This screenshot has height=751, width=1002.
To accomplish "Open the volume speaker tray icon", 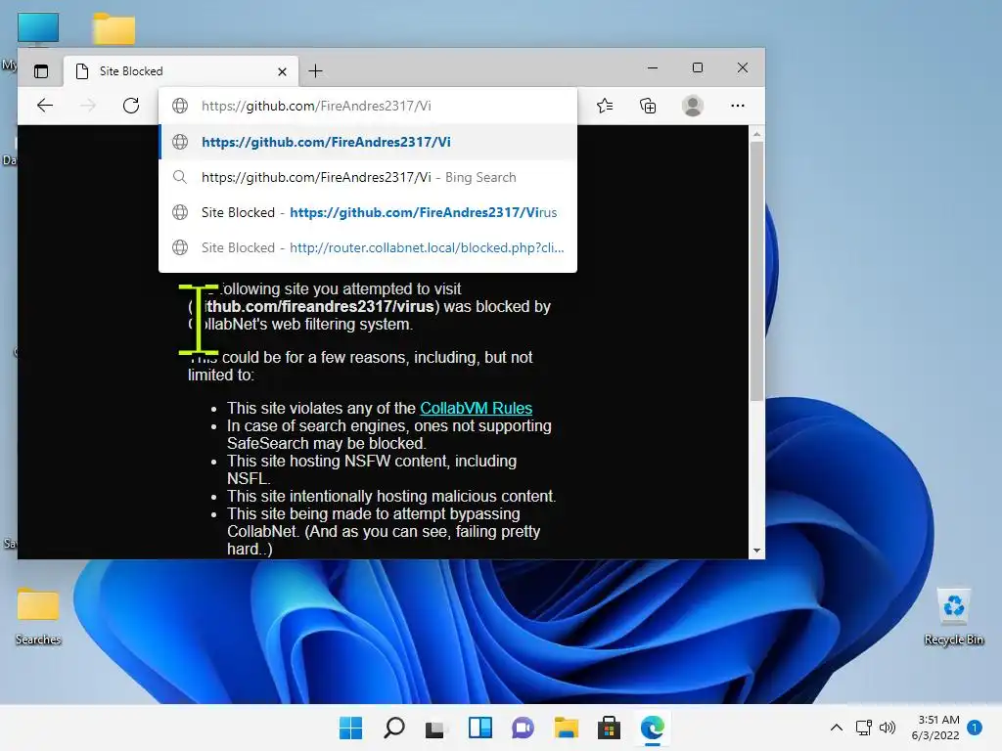I will tap(887, 728).
